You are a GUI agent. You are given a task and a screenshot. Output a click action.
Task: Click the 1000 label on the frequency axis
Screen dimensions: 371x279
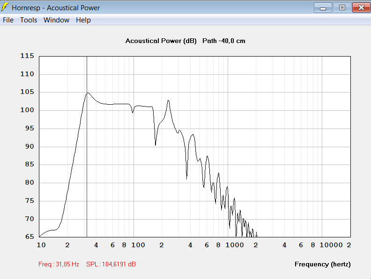tap(235, 245)
